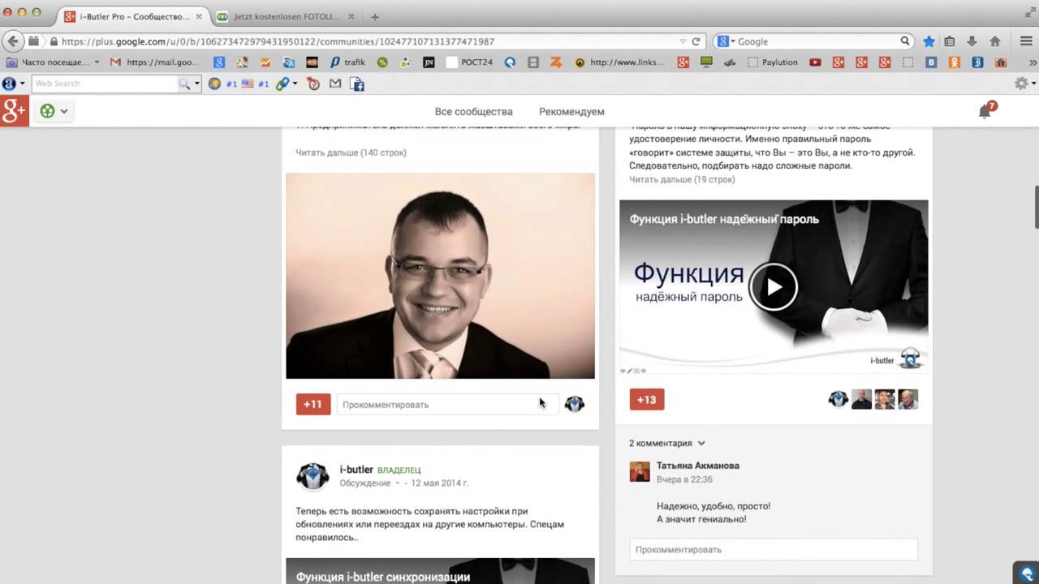
Task: Open the post options arrow beside Обсуждение
Action: tap(398, 483)
